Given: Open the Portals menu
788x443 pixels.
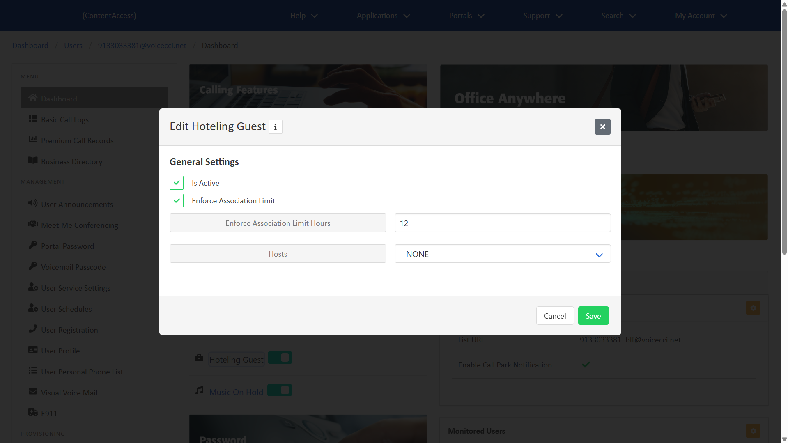Looking at the screenshot, I should 466,16.
